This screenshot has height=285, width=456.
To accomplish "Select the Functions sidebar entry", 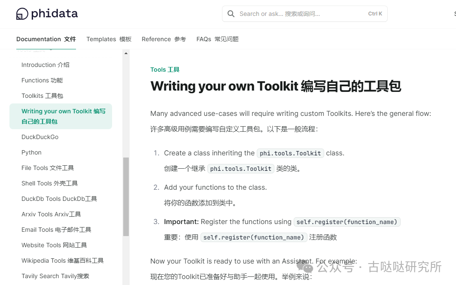I will pyautogui.click(x=42, y=80).
